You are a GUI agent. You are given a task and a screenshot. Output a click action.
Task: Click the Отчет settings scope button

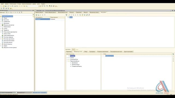(73, 49)
